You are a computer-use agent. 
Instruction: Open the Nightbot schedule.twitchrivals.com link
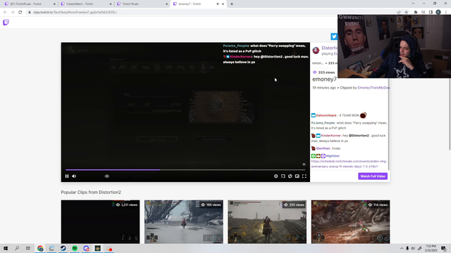click(349, 164)
